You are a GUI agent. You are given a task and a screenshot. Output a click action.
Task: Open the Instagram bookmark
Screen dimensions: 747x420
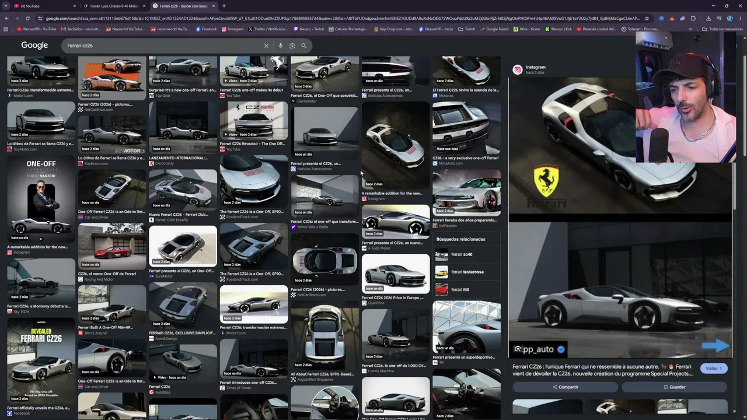point(233,29)
